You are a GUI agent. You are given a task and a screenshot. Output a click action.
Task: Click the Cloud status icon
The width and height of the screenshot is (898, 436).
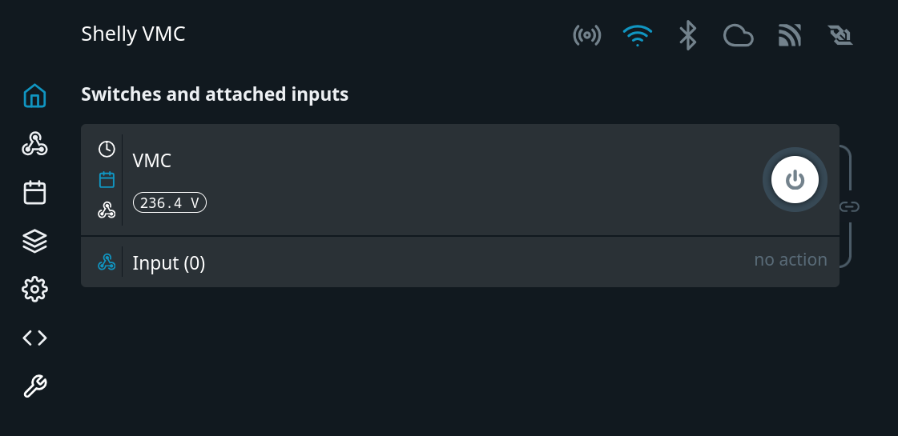pos(738,35)
